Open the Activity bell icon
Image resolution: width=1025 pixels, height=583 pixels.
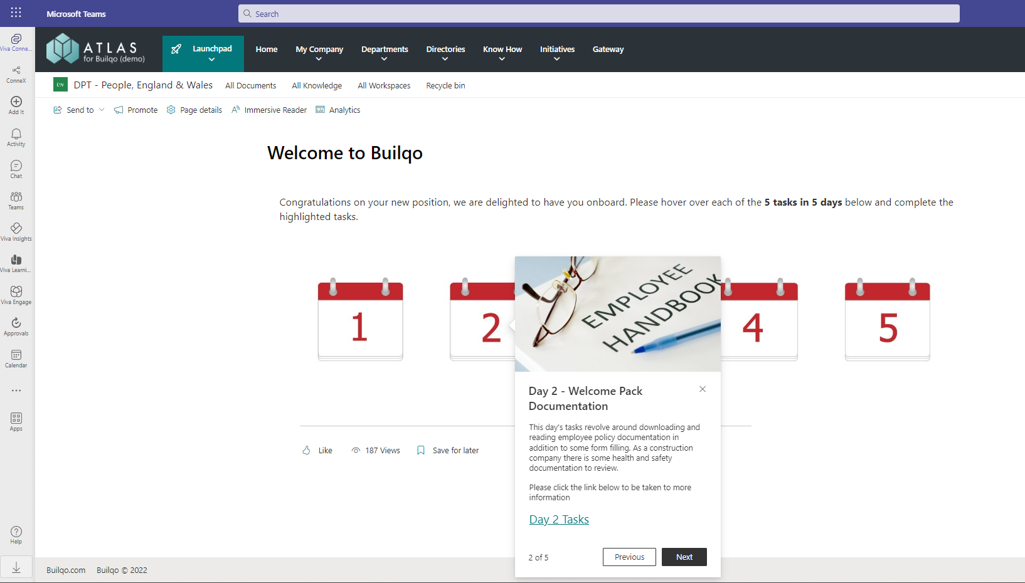pyautogui.click(x=16, y=137)
